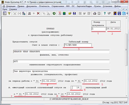
Task: Click the blue calendar icon in toolbar
Action: [x=119, y=13]
